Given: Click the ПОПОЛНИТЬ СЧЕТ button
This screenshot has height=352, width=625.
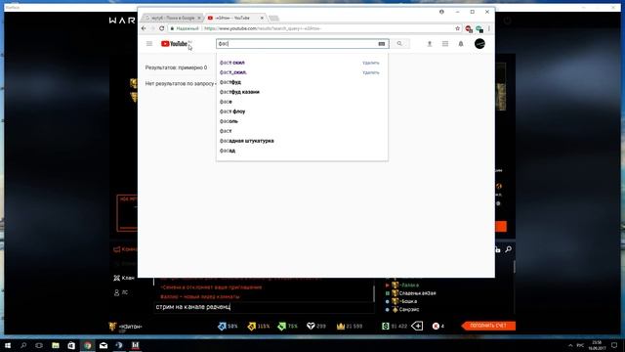Looking at the screenshot, I should (488, 326).
